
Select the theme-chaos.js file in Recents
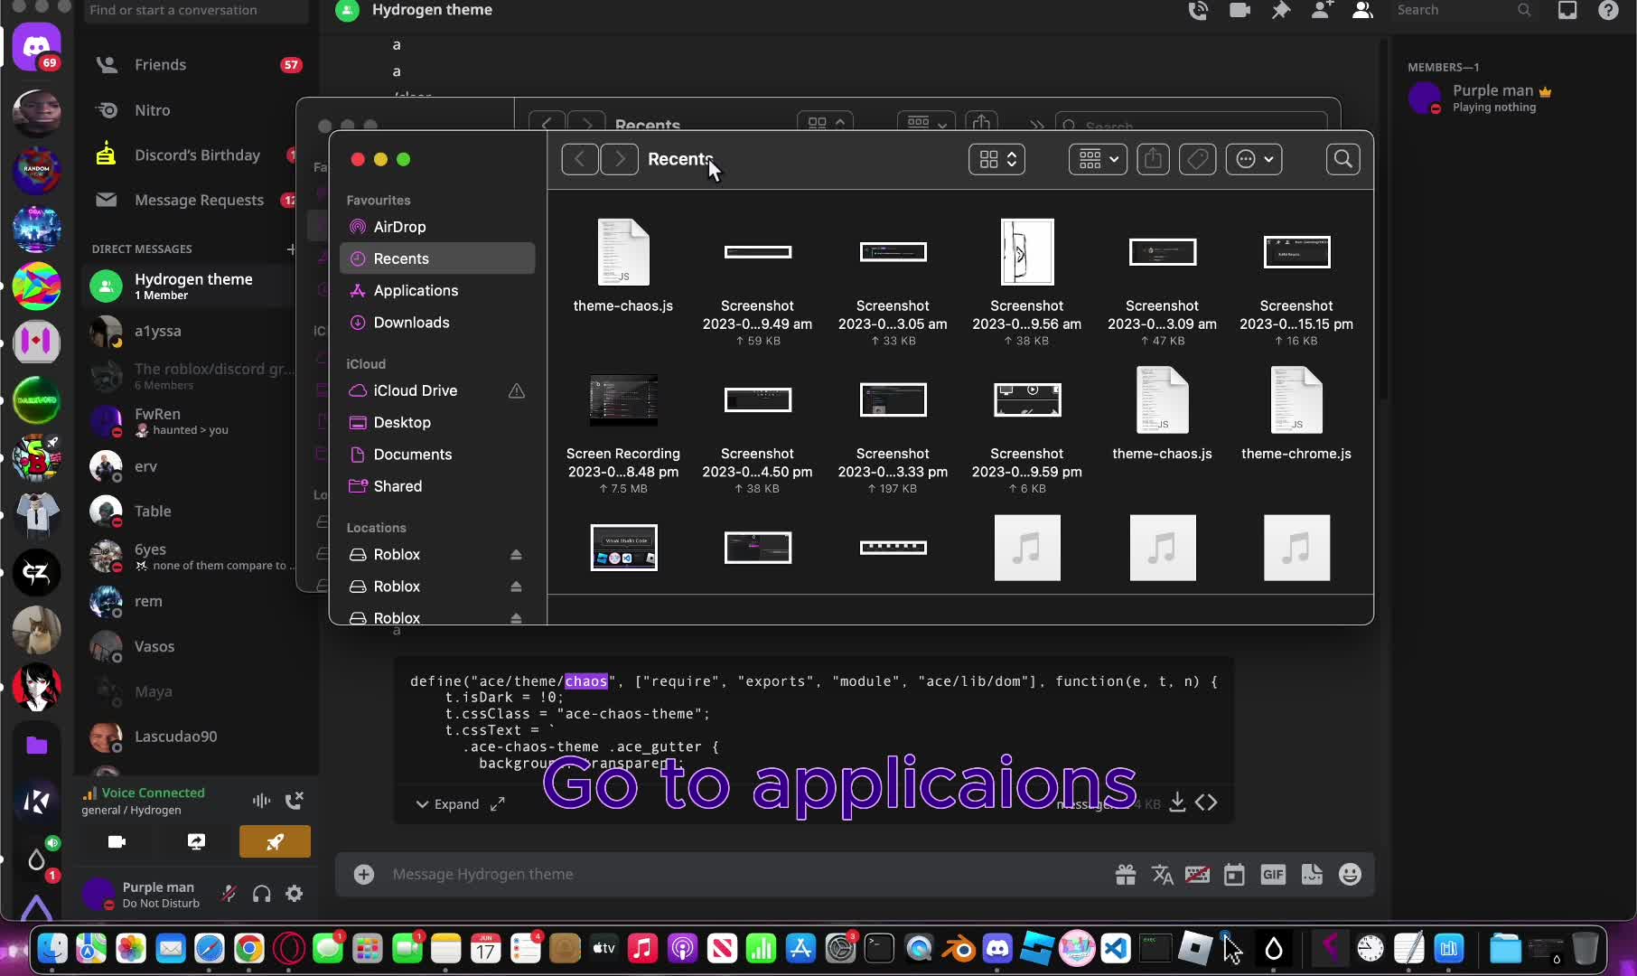(x=623, y=262)
